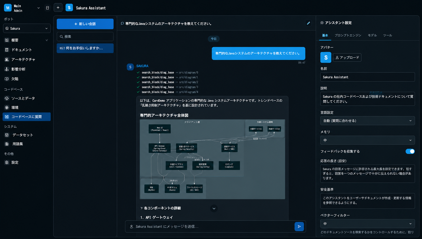
Task: Click the person icon in the message input
Action: click(x=131, y=227)
